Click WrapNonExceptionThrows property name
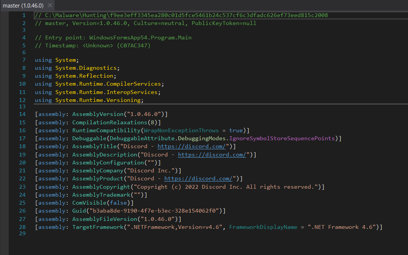Image resolution: width=408 pixels, height=255 pixels. tap(181, 130)
